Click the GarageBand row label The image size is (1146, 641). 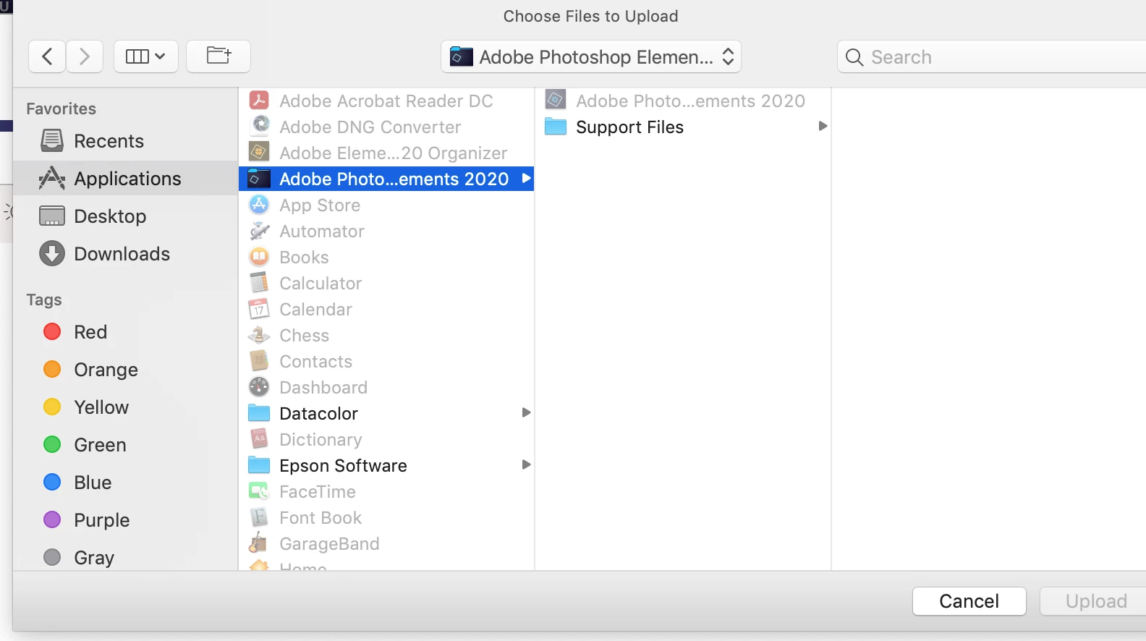(329, 544)
